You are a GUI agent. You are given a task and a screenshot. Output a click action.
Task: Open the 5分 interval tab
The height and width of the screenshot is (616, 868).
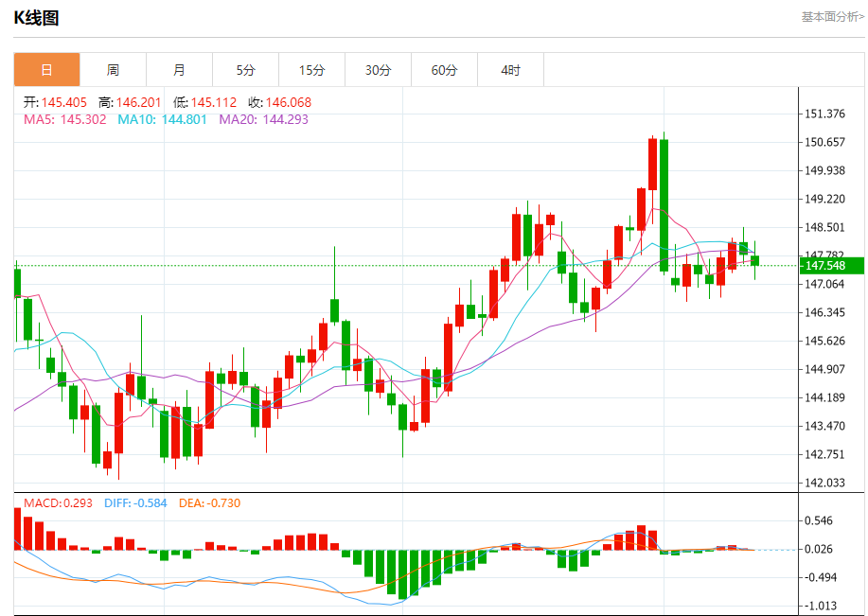(x=246, y=70)
